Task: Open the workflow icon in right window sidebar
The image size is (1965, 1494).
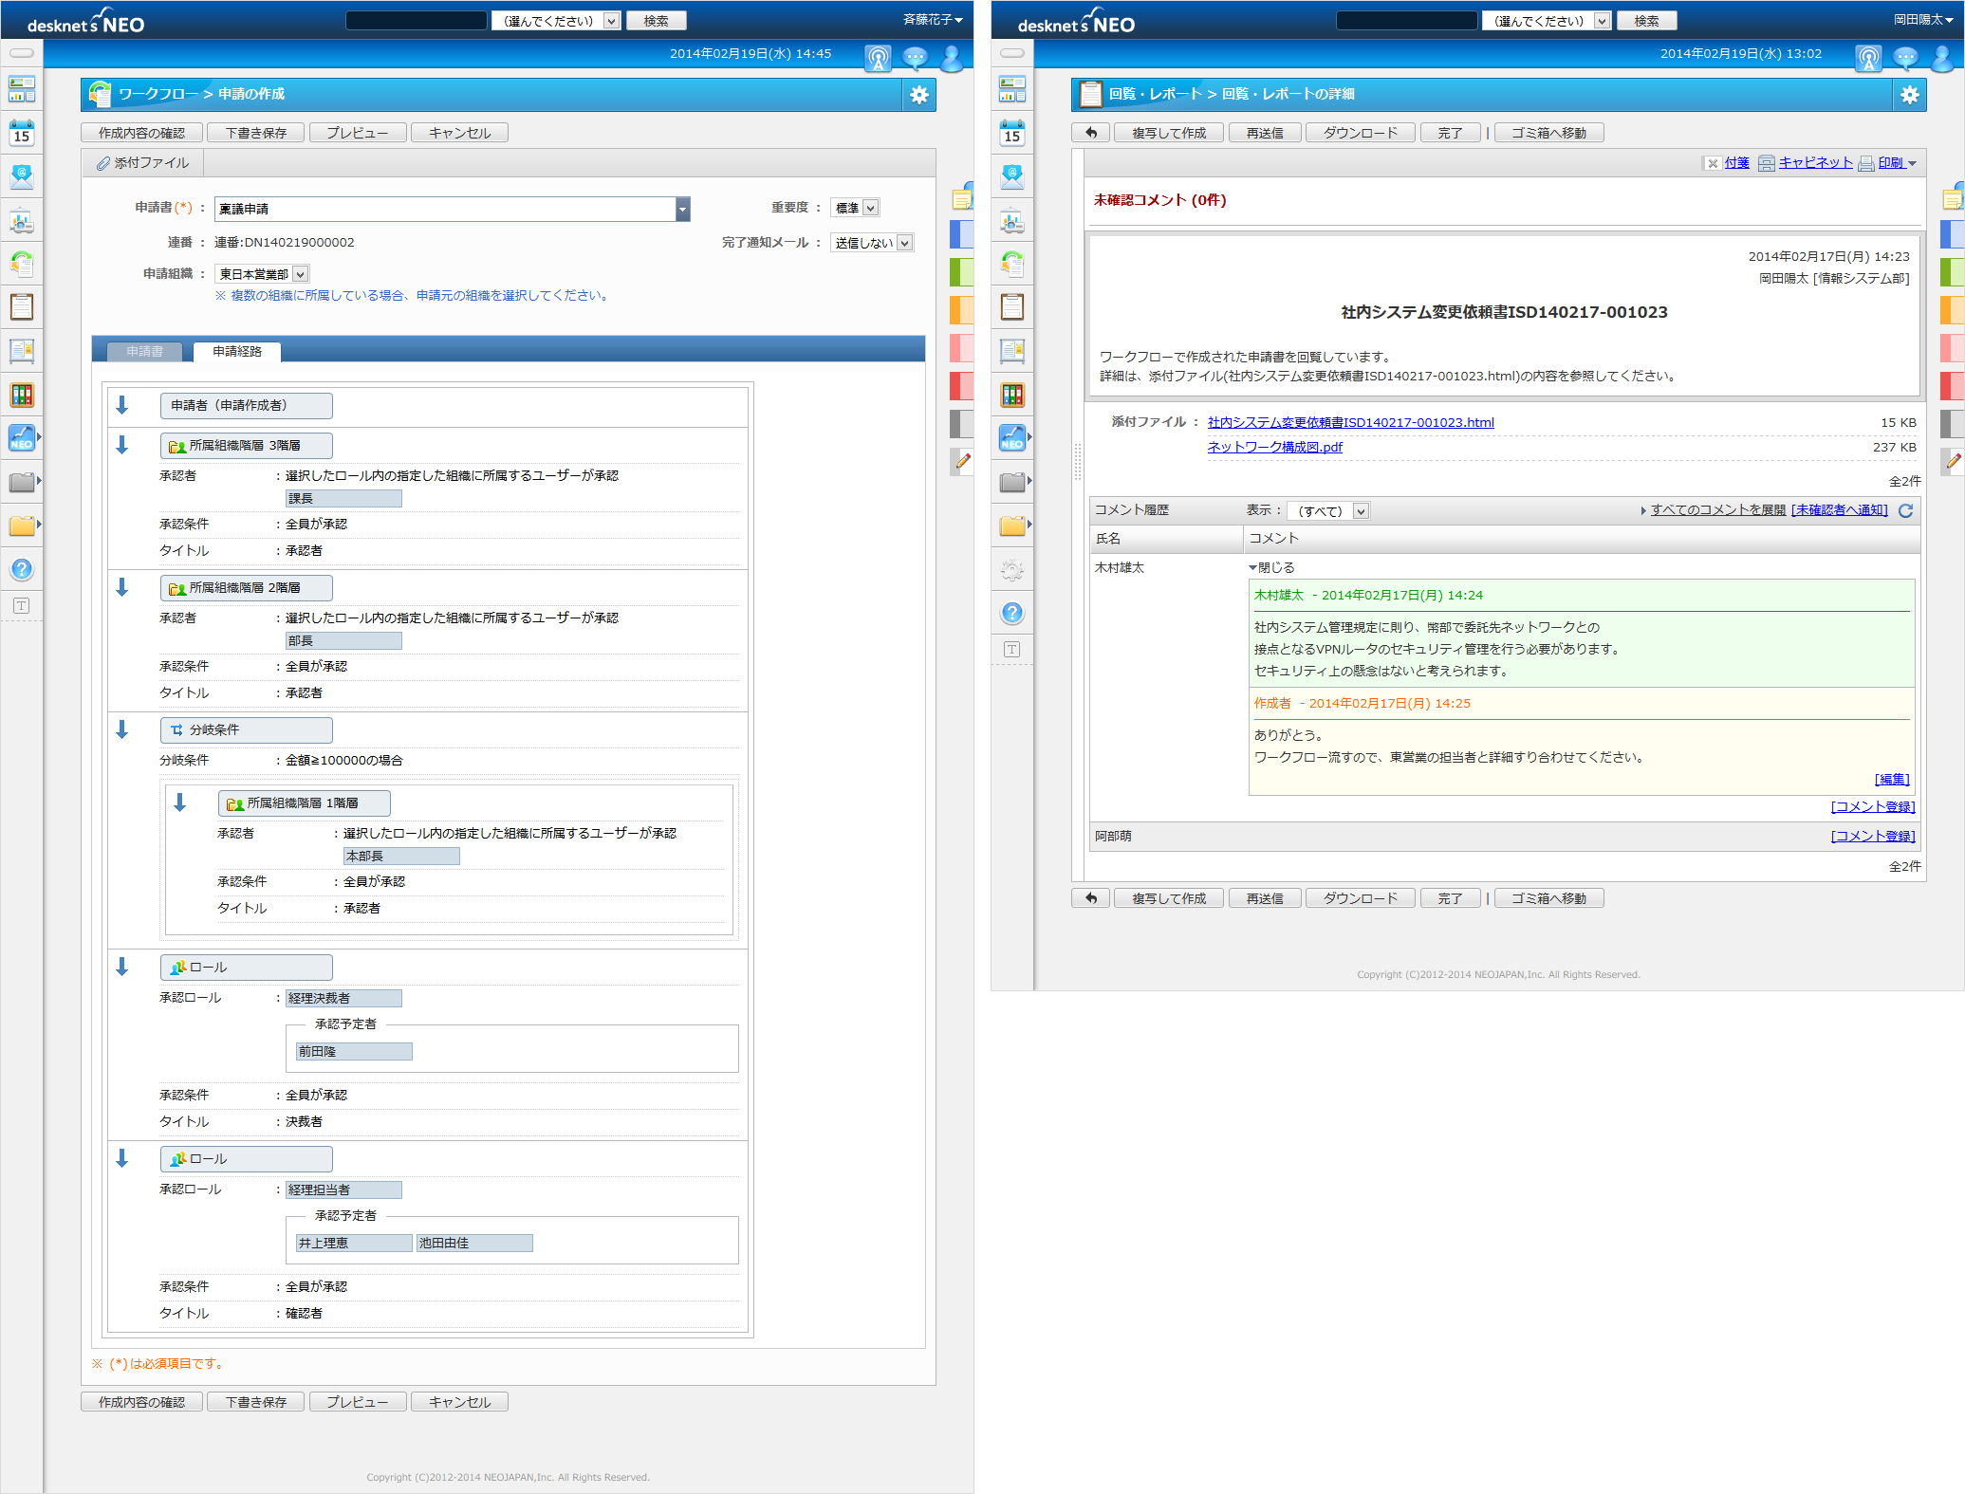Action: click(1012, 263)
